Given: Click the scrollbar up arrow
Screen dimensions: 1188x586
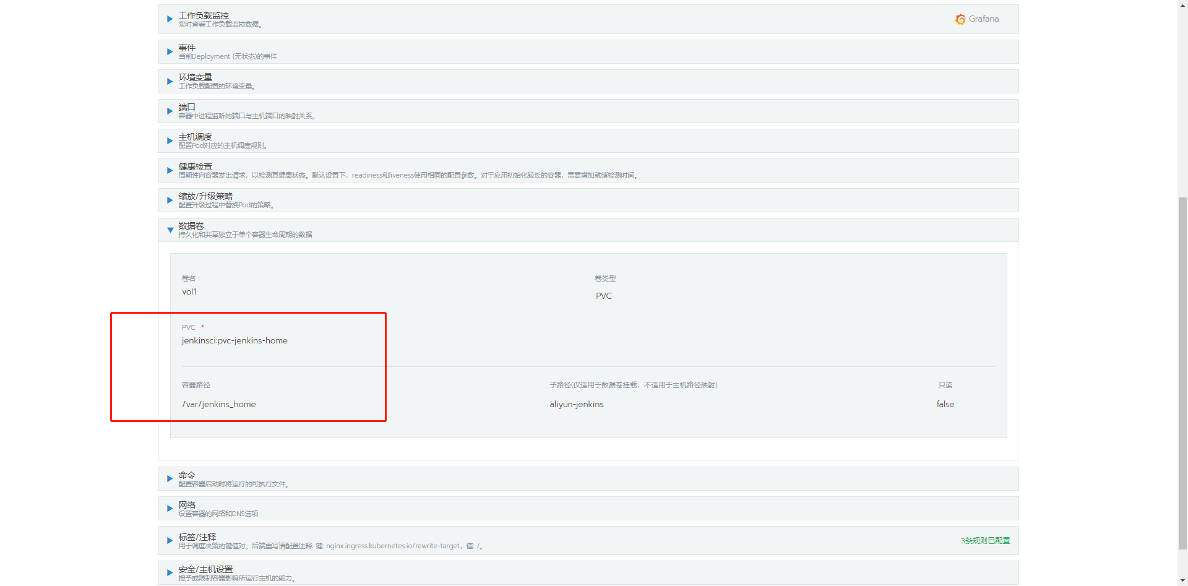Looking at the screenshot, I should [x=1182, y=4].
